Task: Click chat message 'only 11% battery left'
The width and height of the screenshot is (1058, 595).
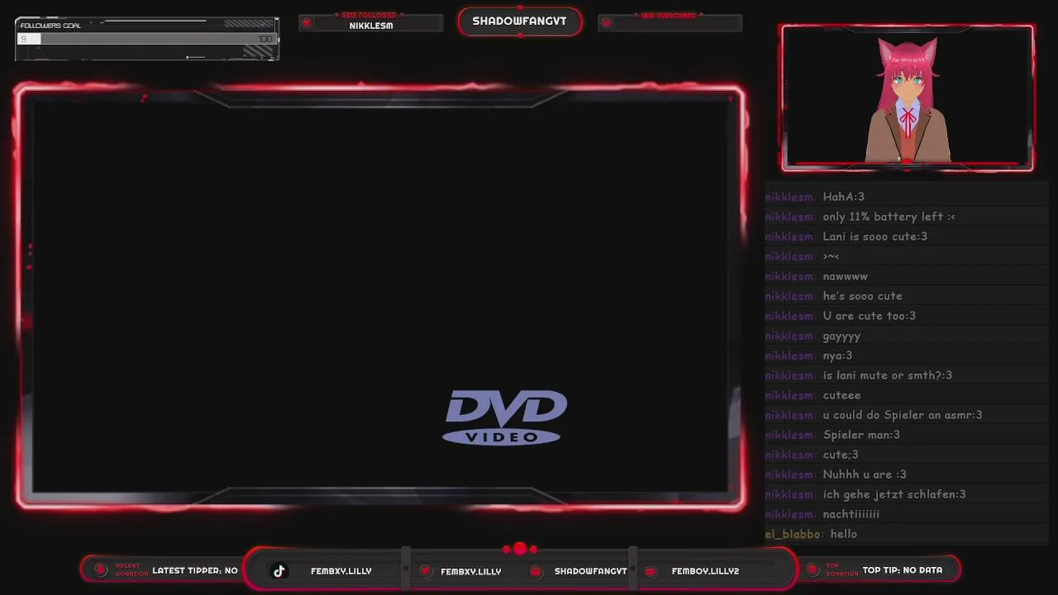Action: click(889, 217)
